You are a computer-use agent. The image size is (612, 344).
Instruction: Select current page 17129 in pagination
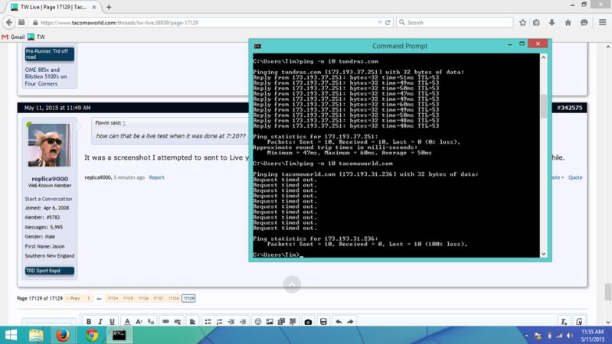click(x=188, y=298)
